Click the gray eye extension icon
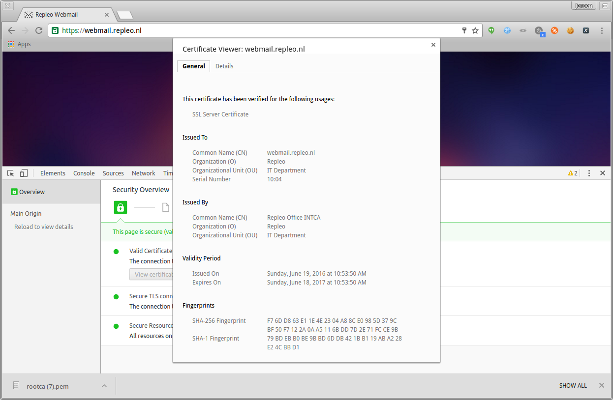 523,30
